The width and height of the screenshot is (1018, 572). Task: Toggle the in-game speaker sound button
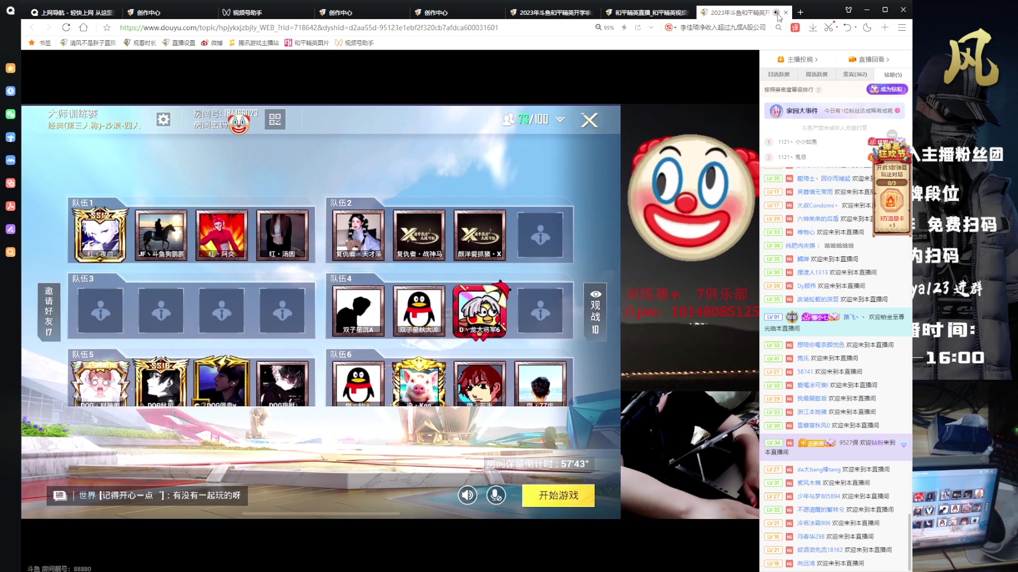coord(467,495)
